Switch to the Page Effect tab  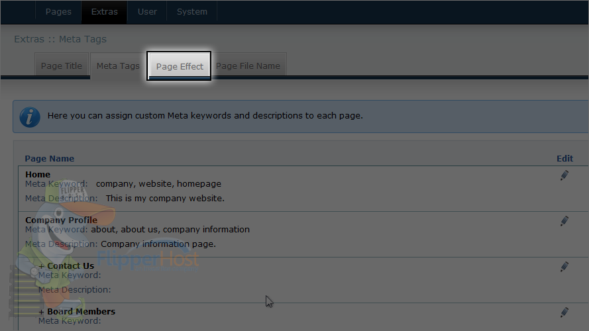point(179,66)
